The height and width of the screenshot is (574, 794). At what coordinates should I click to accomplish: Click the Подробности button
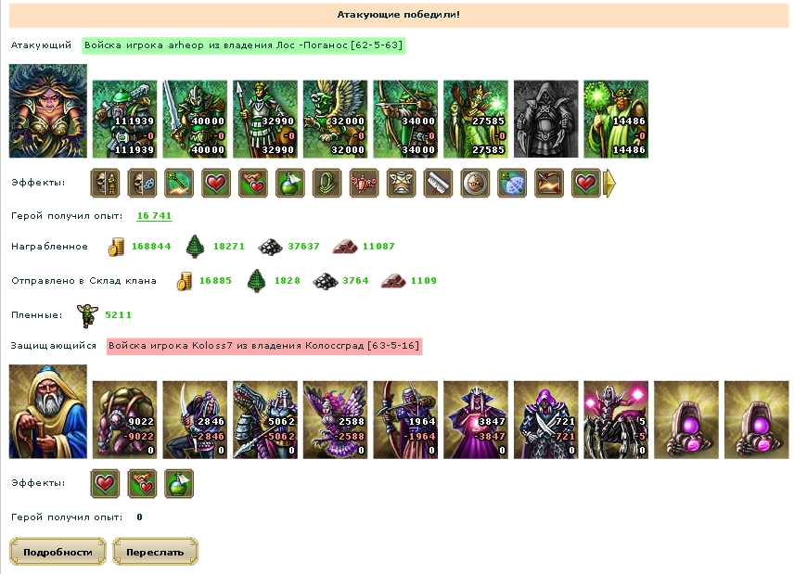click(58, 551)
